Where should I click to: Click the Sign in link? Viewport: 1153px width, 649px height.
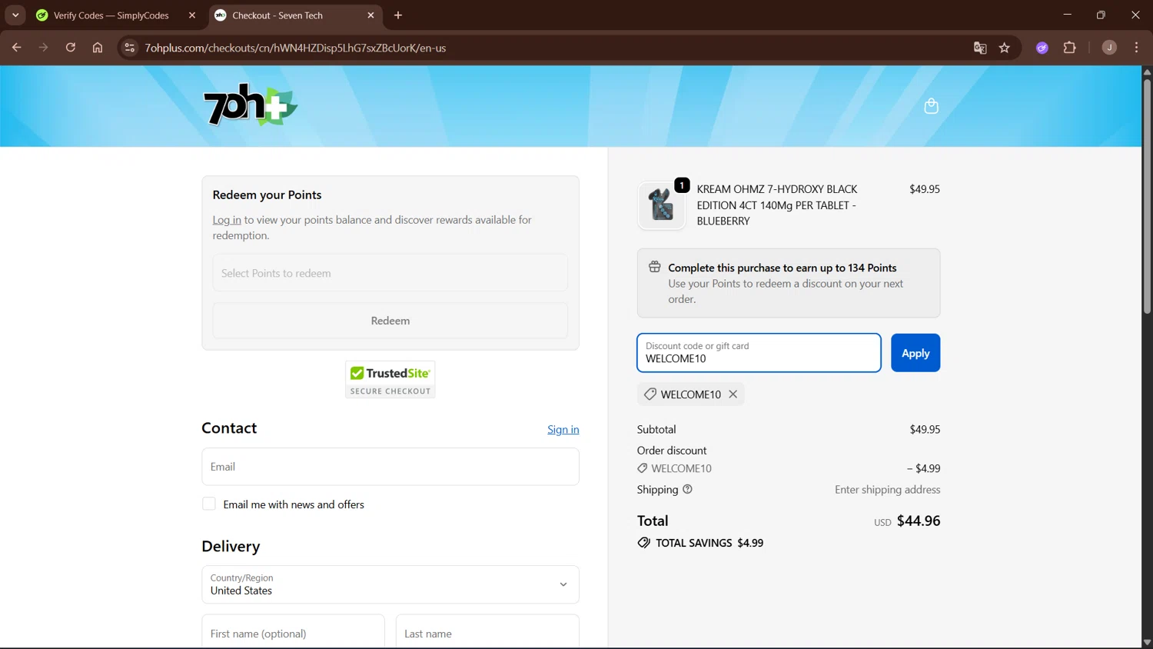563,430
